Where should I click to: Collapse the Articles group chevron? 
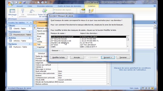click(x=30, y=38)
